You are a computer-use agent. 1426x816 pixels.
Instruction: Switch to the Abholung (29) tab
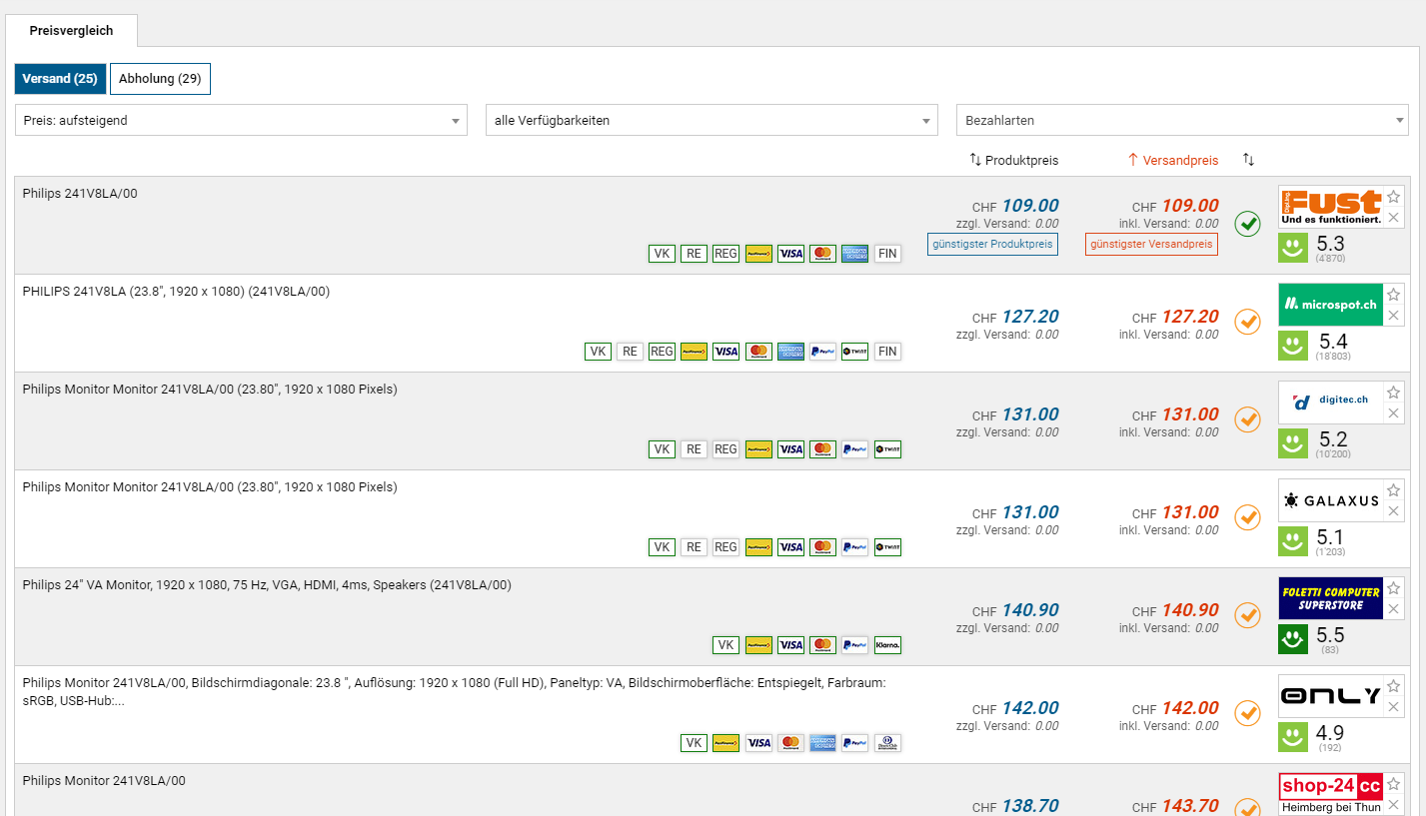[x=160, y=79]
